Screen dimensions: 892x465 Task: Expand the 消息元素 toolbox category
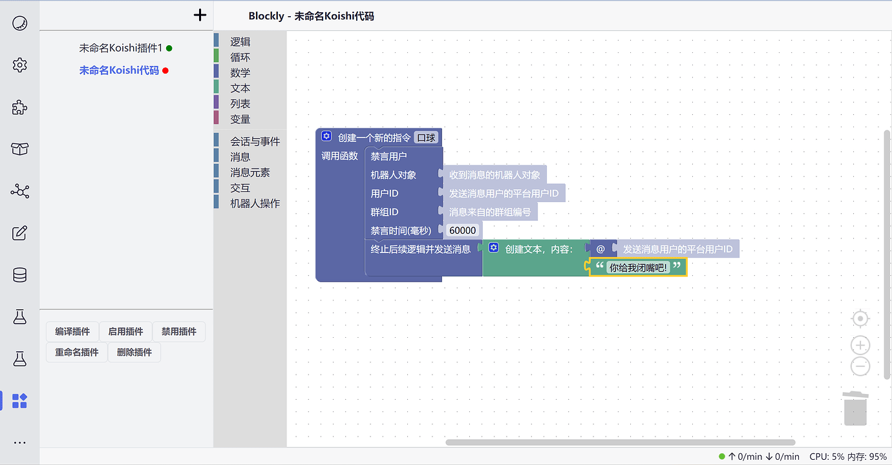[x=250, y=172]
